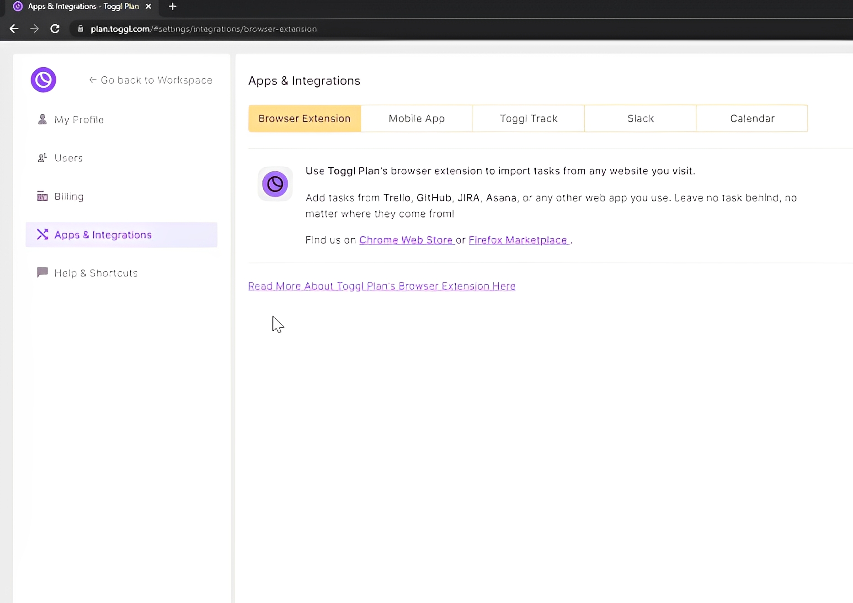Open the Firefox Marketplace link
The height and width of the screenshot is (603, 853).
[518, 240]
